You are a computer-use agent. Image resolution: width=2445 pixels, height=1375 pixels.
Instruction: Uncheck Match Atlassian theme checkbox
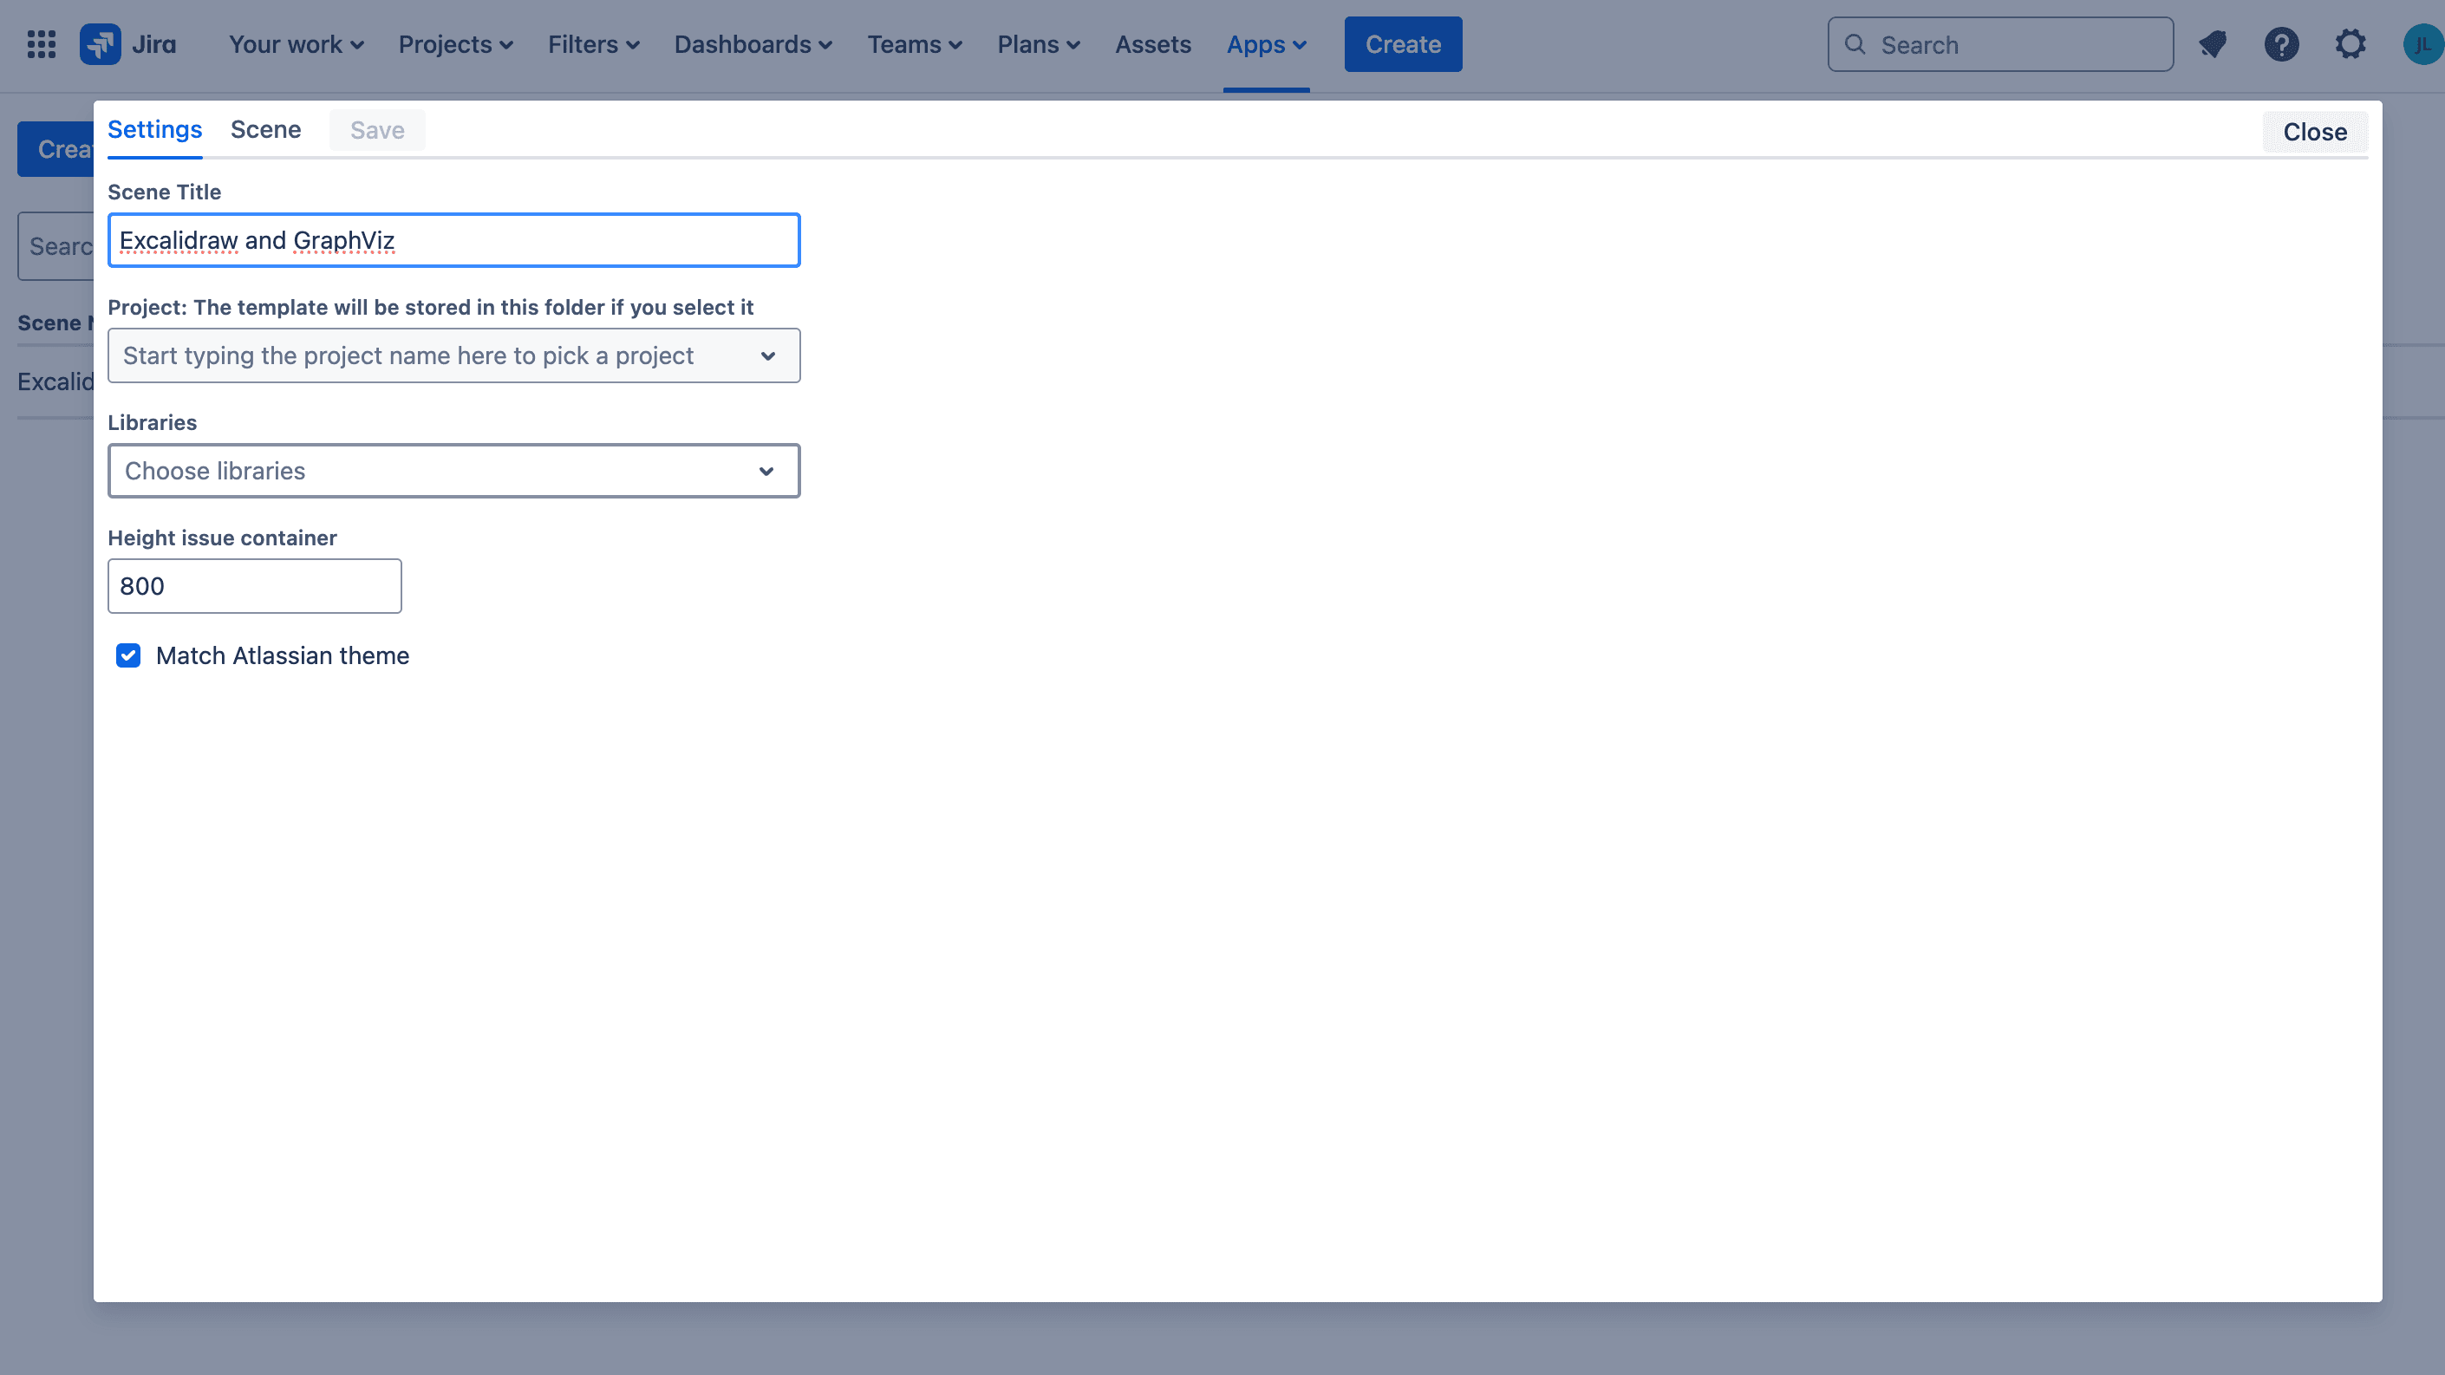(x=128, y=655)
